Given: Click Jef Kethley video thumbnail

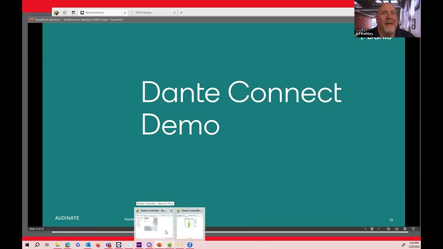Looking at the screenshot, I should click(x=387, y=19).
